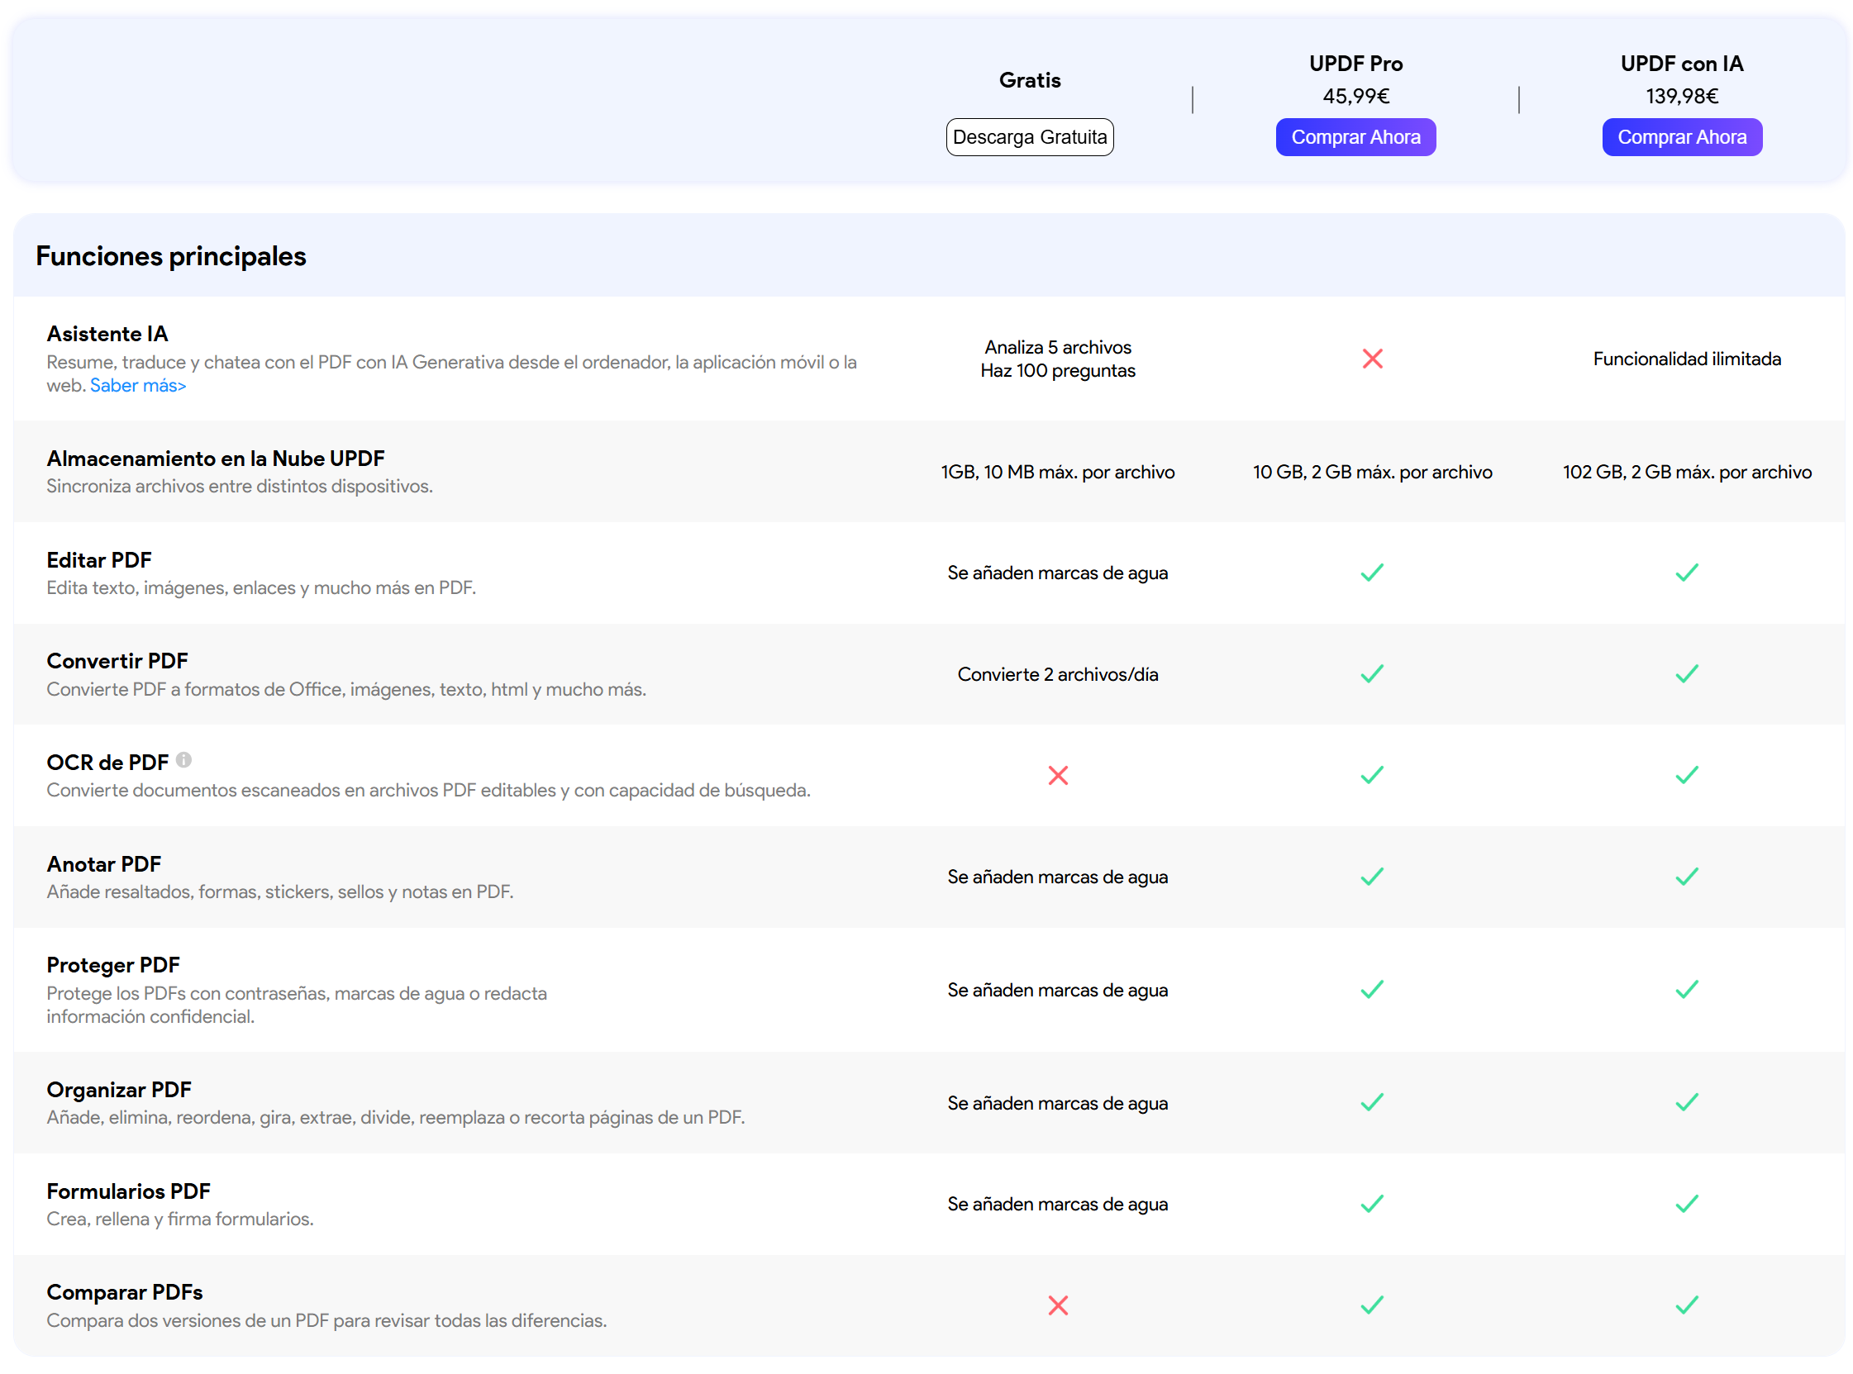The height and width of the screenshot is (1374, 1853).
Task: Click the Comparar PDFs checkmark under UPDF con IA
Action: [1687, 1305]
